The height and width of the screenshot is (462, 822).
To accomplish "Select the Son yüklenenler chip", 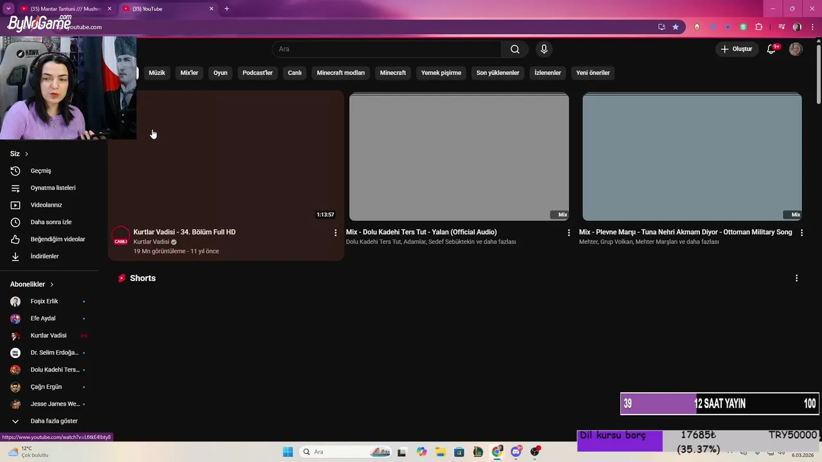I will coord(498,73).
